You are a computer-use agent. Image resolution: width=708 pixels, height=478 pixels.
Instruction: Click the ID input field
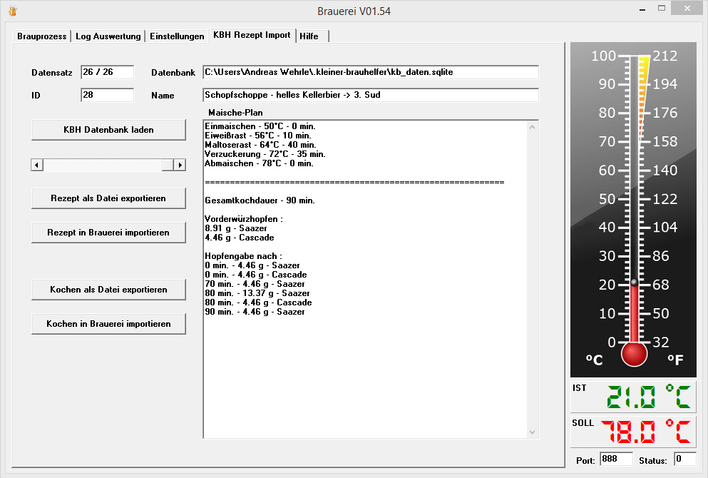(x=107, y=95)
